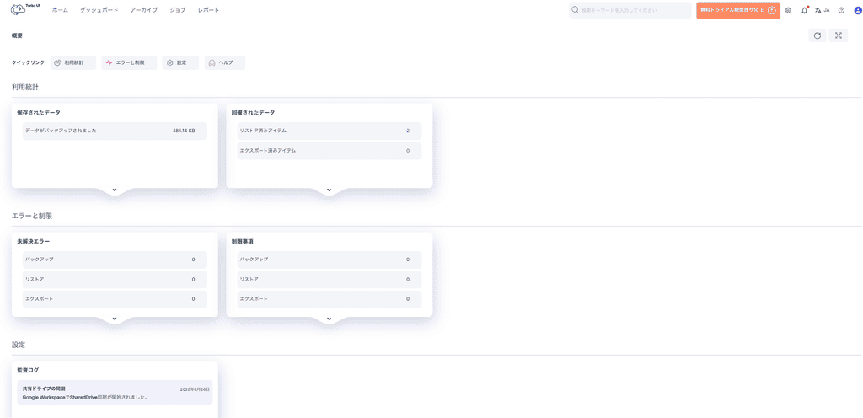Click the 保存されたデータ card title
The width and height of the screenshot is (863, 418).
coord(39,113)
